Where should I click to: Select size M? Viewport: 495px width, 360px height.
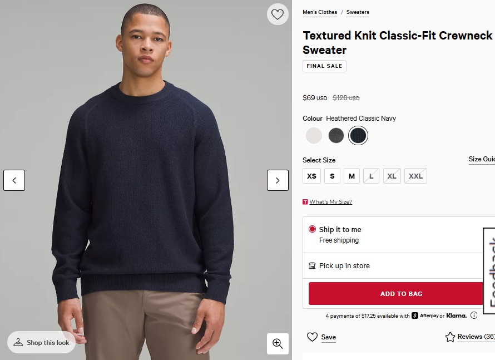352,176
